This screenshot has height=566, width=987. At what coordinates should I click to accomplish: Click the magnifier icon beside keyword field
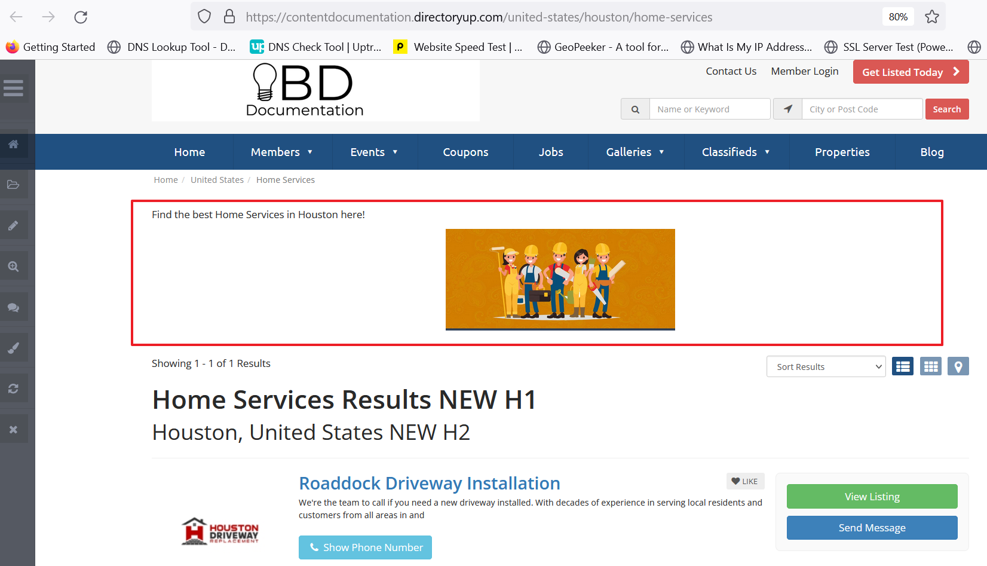pyautogui.click(x=635, y=109)
